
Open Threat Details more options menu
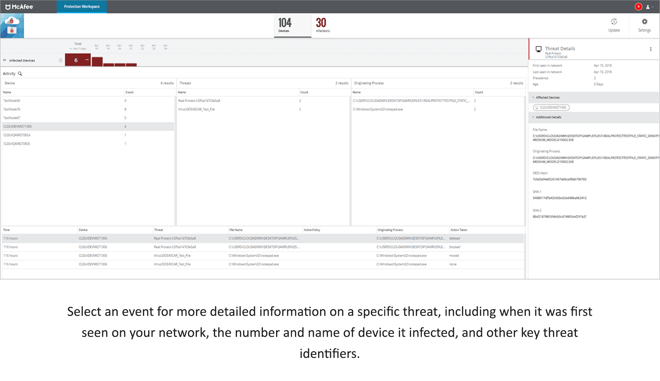tap(651, 49)
